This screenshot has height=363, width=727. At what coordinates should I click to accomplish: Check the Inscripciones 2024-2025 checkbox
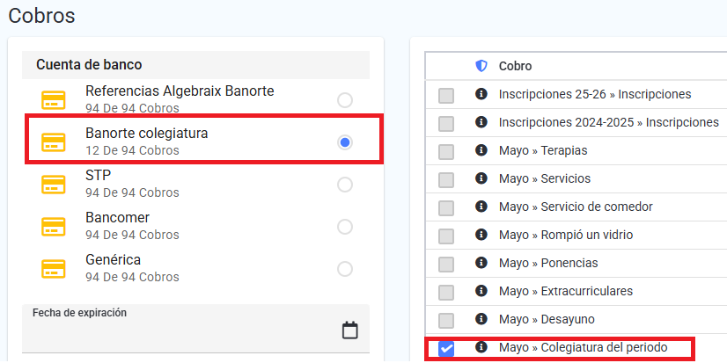click(446, 124)
